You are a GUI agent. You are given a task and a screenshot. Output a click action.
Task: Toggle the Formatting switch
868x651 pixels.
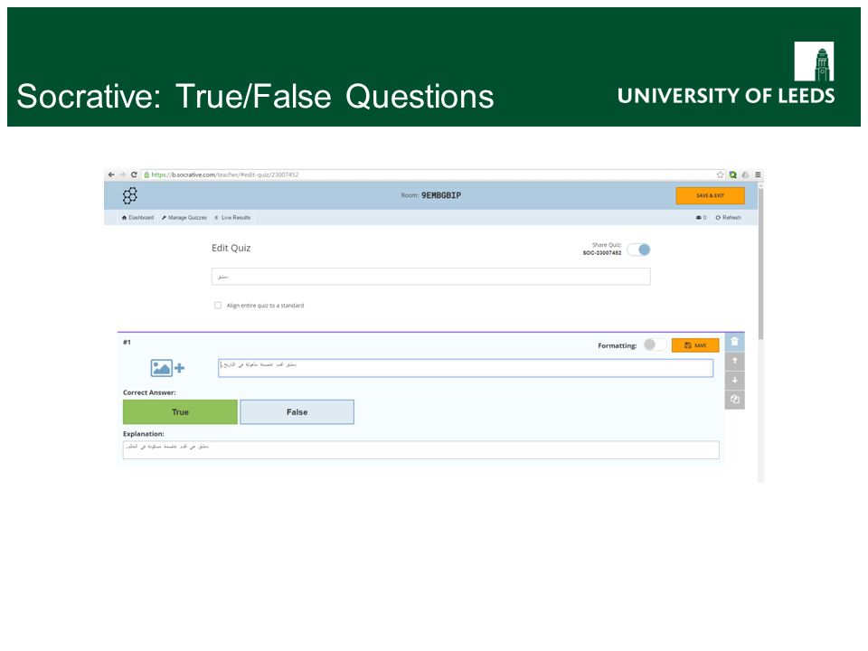coord(655,344)
